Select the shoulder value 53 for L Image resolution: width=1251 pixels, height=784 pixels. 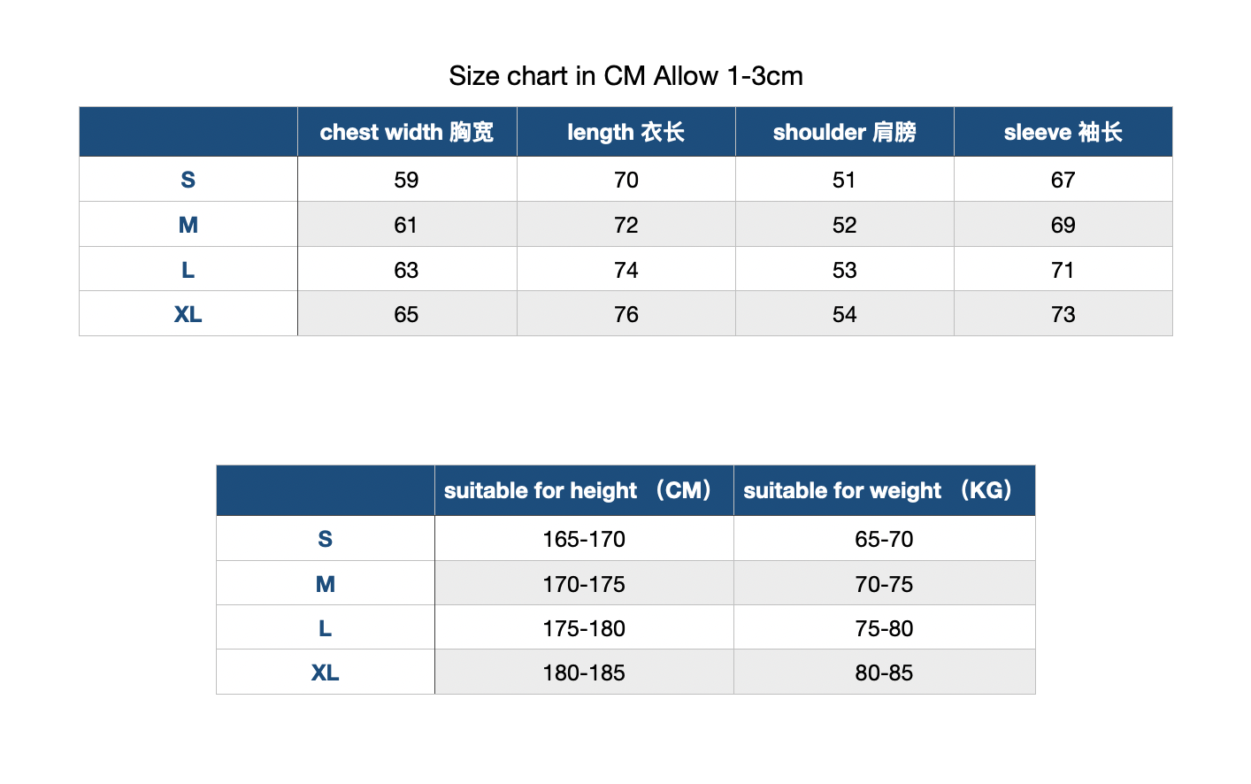click(x=844, y=270)
